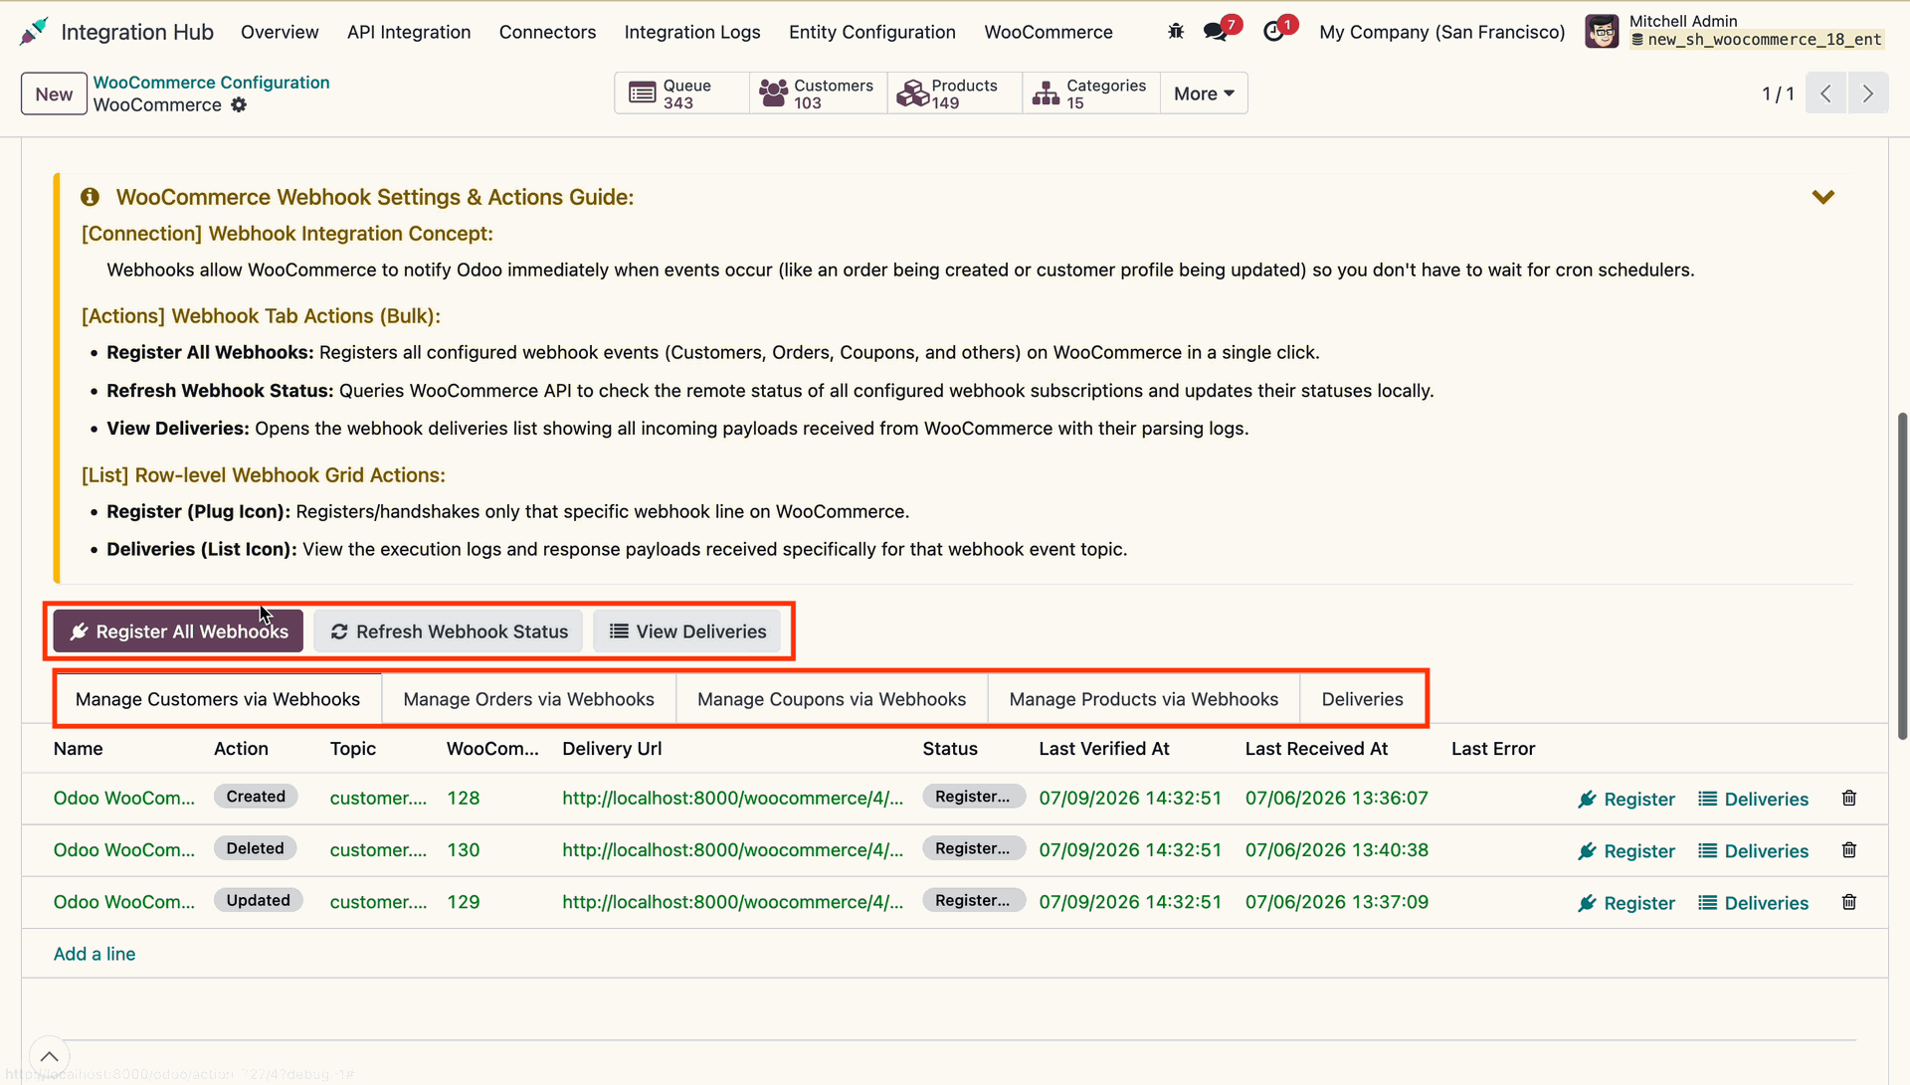
Task: Delete the Deleted webhook row
Action: tap(1849, 850)
